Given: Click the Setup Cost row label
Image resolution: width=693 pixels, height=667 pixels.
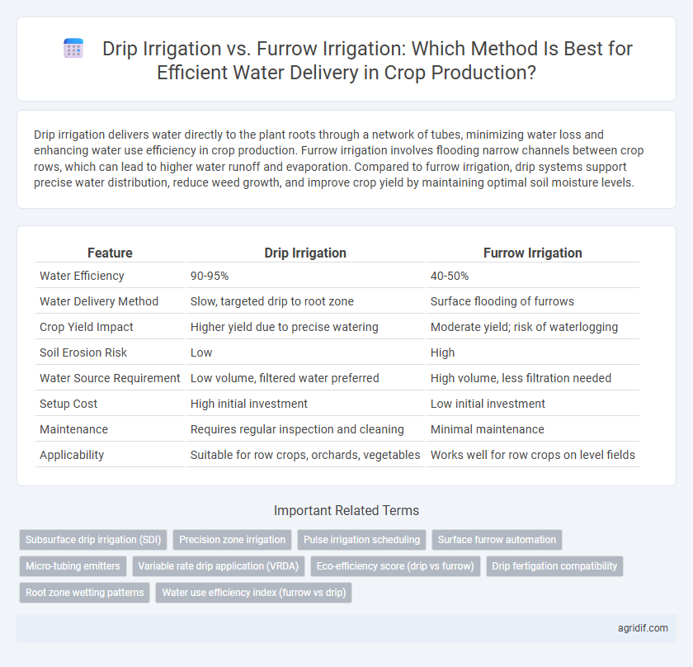Looking at the screenshot, I should pos(68,404).
